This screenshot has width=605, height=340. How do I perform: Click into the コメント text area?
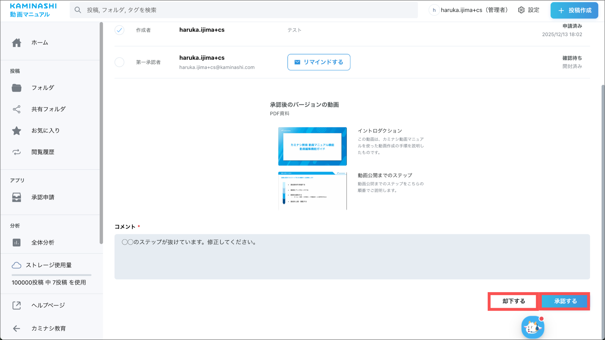tap(352, 257)
